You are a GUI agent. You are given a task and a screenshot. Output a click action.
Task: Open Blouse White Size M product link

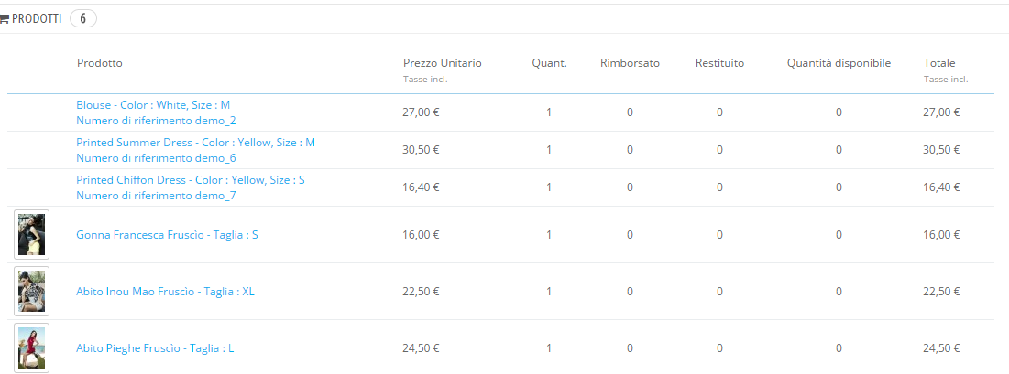(x=153, y=105)
